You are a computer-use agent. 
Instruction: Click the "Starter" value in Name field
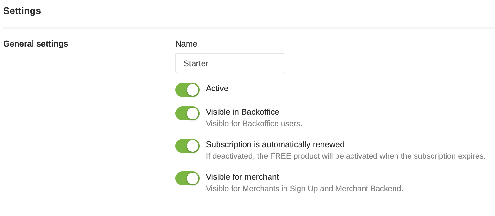(196, 63)
